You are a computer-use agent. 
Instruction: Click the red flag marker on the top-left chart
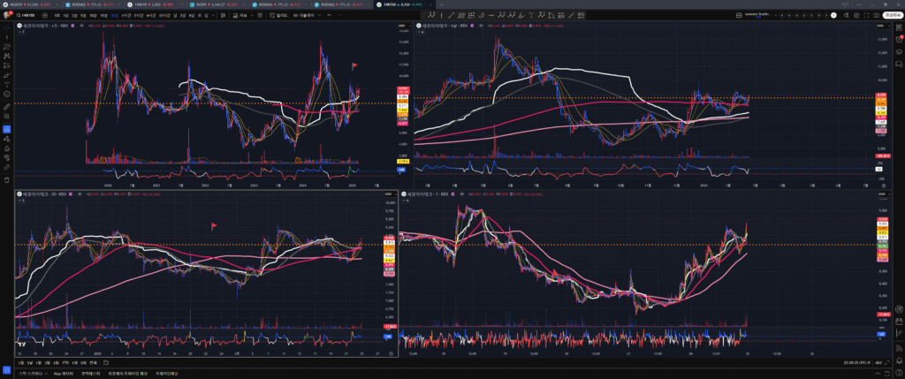click(x=354, y=65)
